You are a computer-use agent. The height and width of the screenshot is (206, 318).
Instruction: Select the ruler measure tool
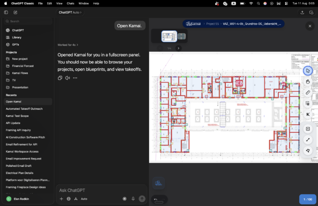coord(307,93)
